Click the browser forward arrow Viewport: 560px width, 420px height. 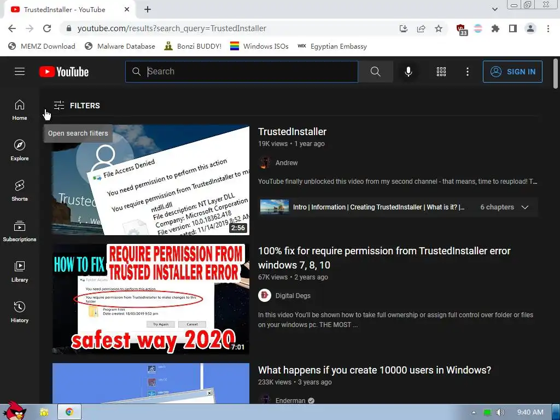click(30, 28)
